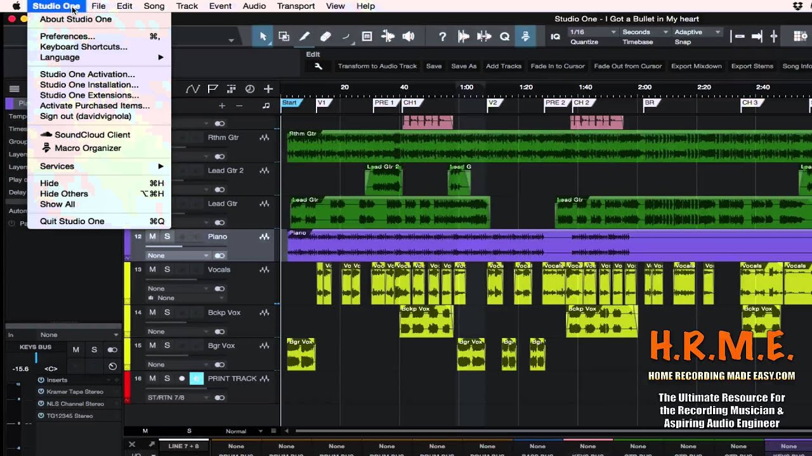812x456 pixels.
Task: Click the Export Stems button
Action: 752,66
